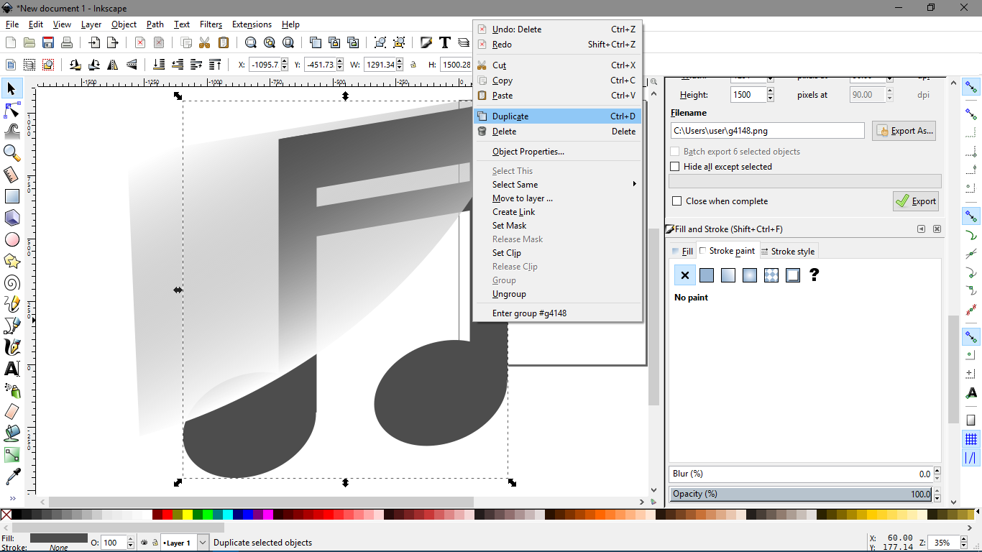Select the Tweak tool
The height and width of the screenshot is (552, 982).
[12, 132]
